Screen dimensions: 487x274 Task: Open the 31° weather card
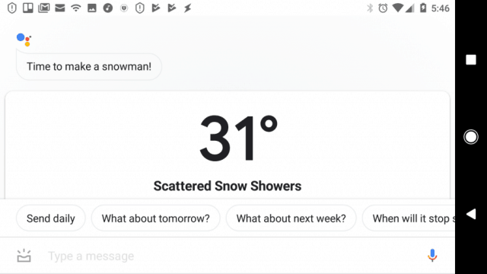(228, 145)
